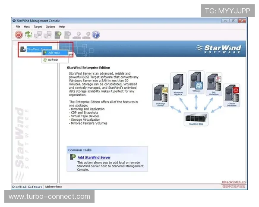259x207 pixels.
Task: Open Help via blue question icon
Action: coord(96,34)
